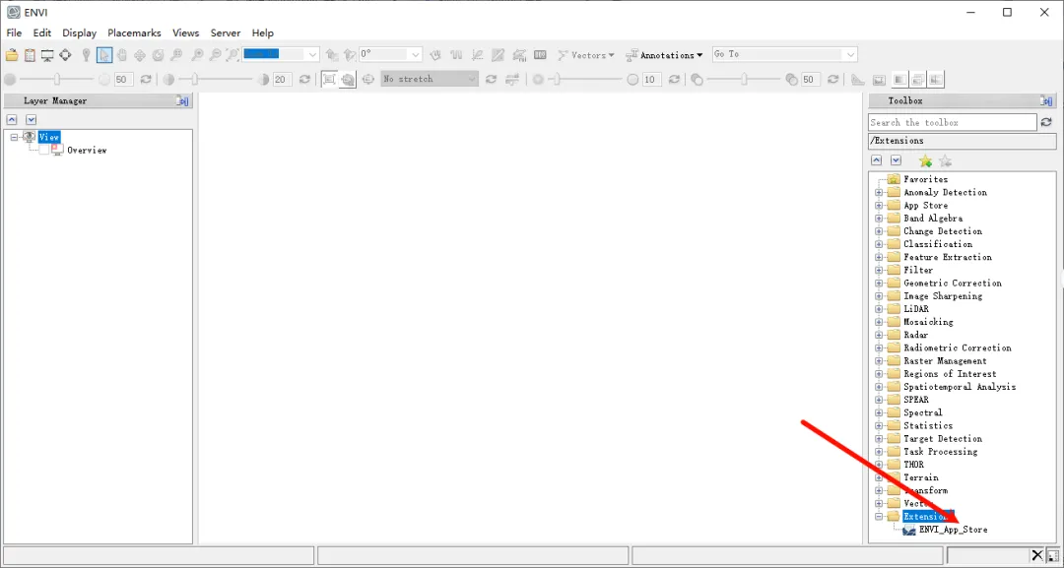Select the Pan hand tool
The width and height of the screenshot is (1064, 568).
(x=122, y=55)
